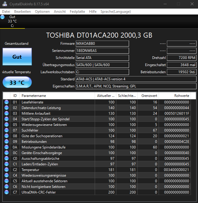198x203 pixels.
Task: Click the Parametername column header
Action: (57, 96)
